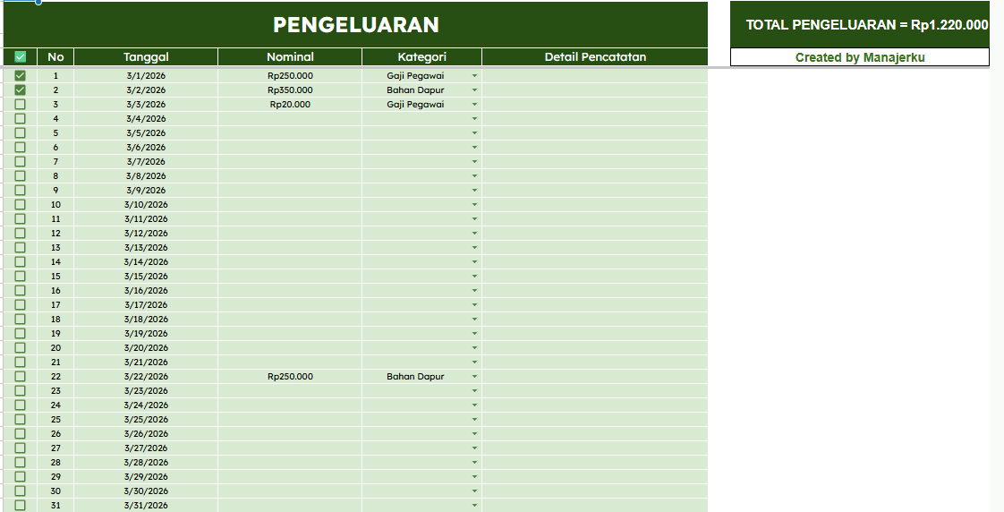Tick the checkbox next to 3/15/2026

pyautogui.click(x=20, y=277)
